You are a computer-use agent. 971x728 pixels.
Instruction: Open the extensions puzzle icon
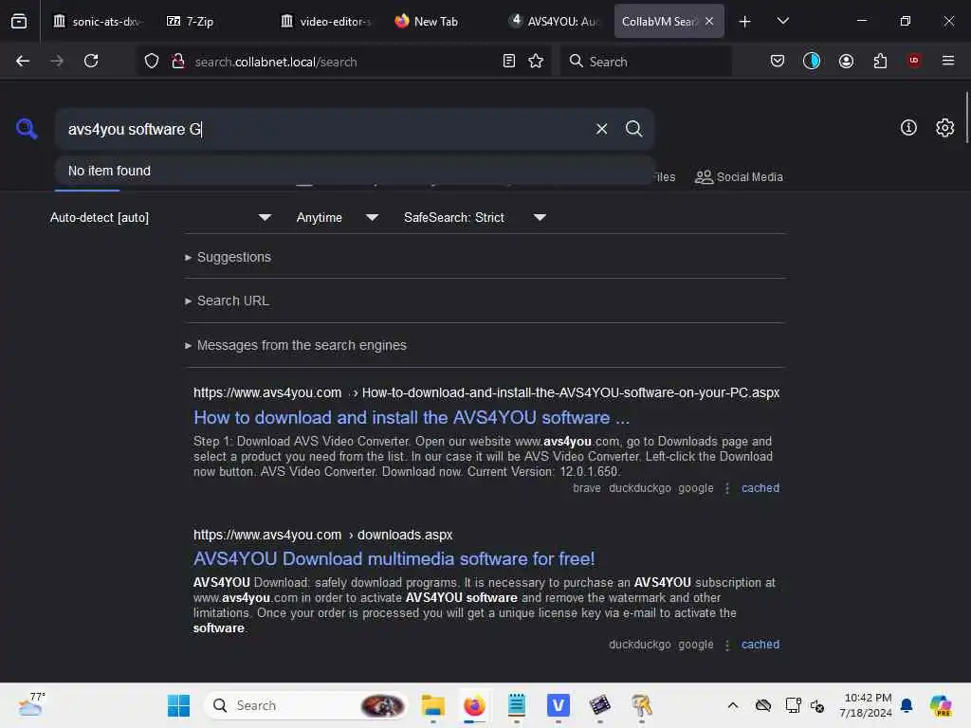click(880, 61)
